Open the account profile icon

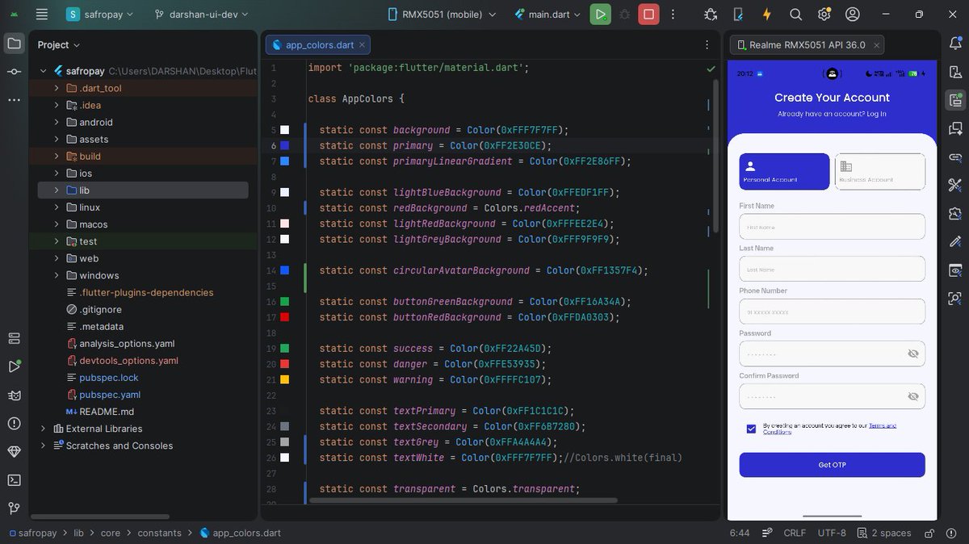tap(852, 14)
